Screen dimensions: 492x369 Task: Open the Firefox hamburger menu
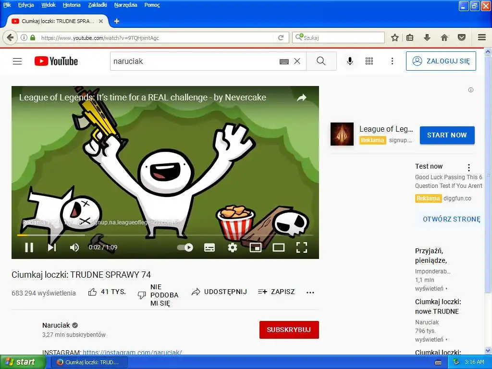click(482, 37)
